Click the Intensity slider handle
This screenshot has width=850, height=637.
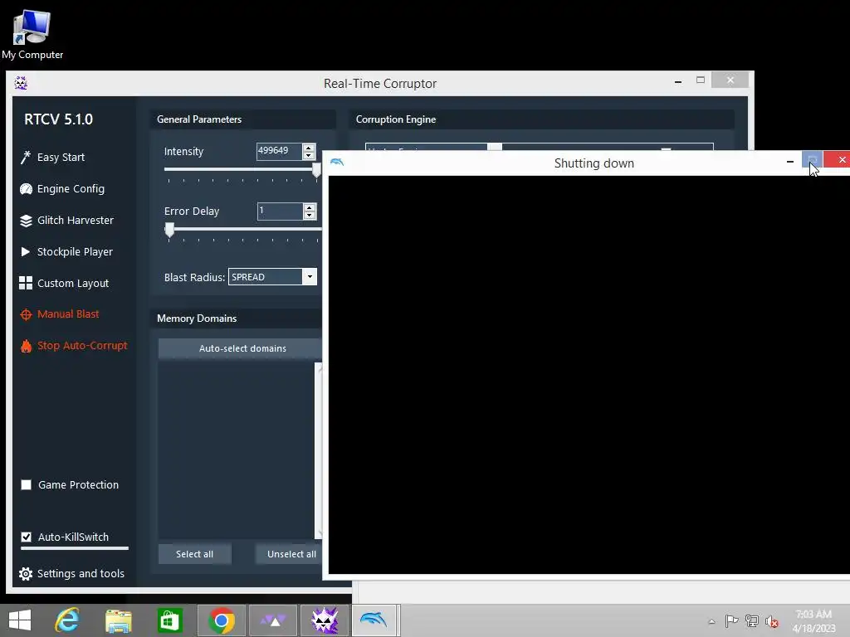coord(316,170)
